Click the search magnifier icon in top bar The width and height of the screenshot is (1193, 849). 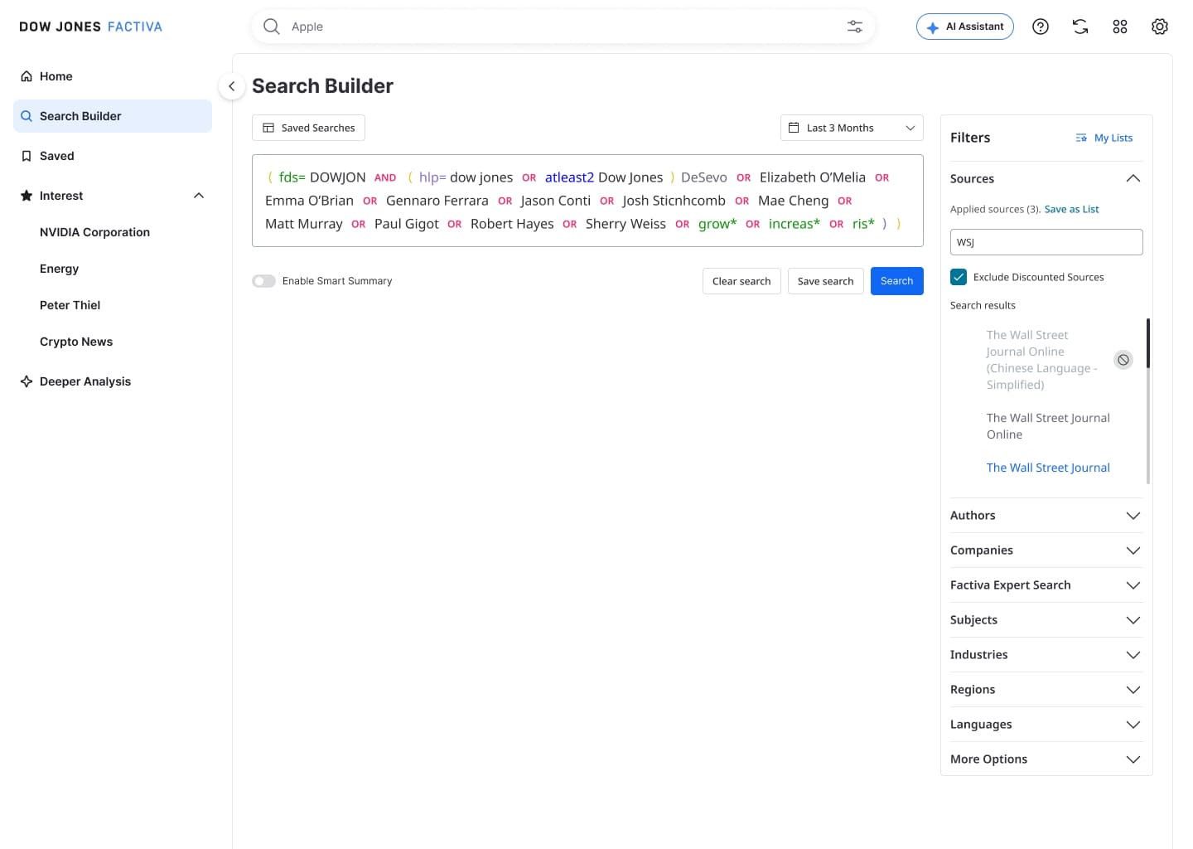[271, 27]
